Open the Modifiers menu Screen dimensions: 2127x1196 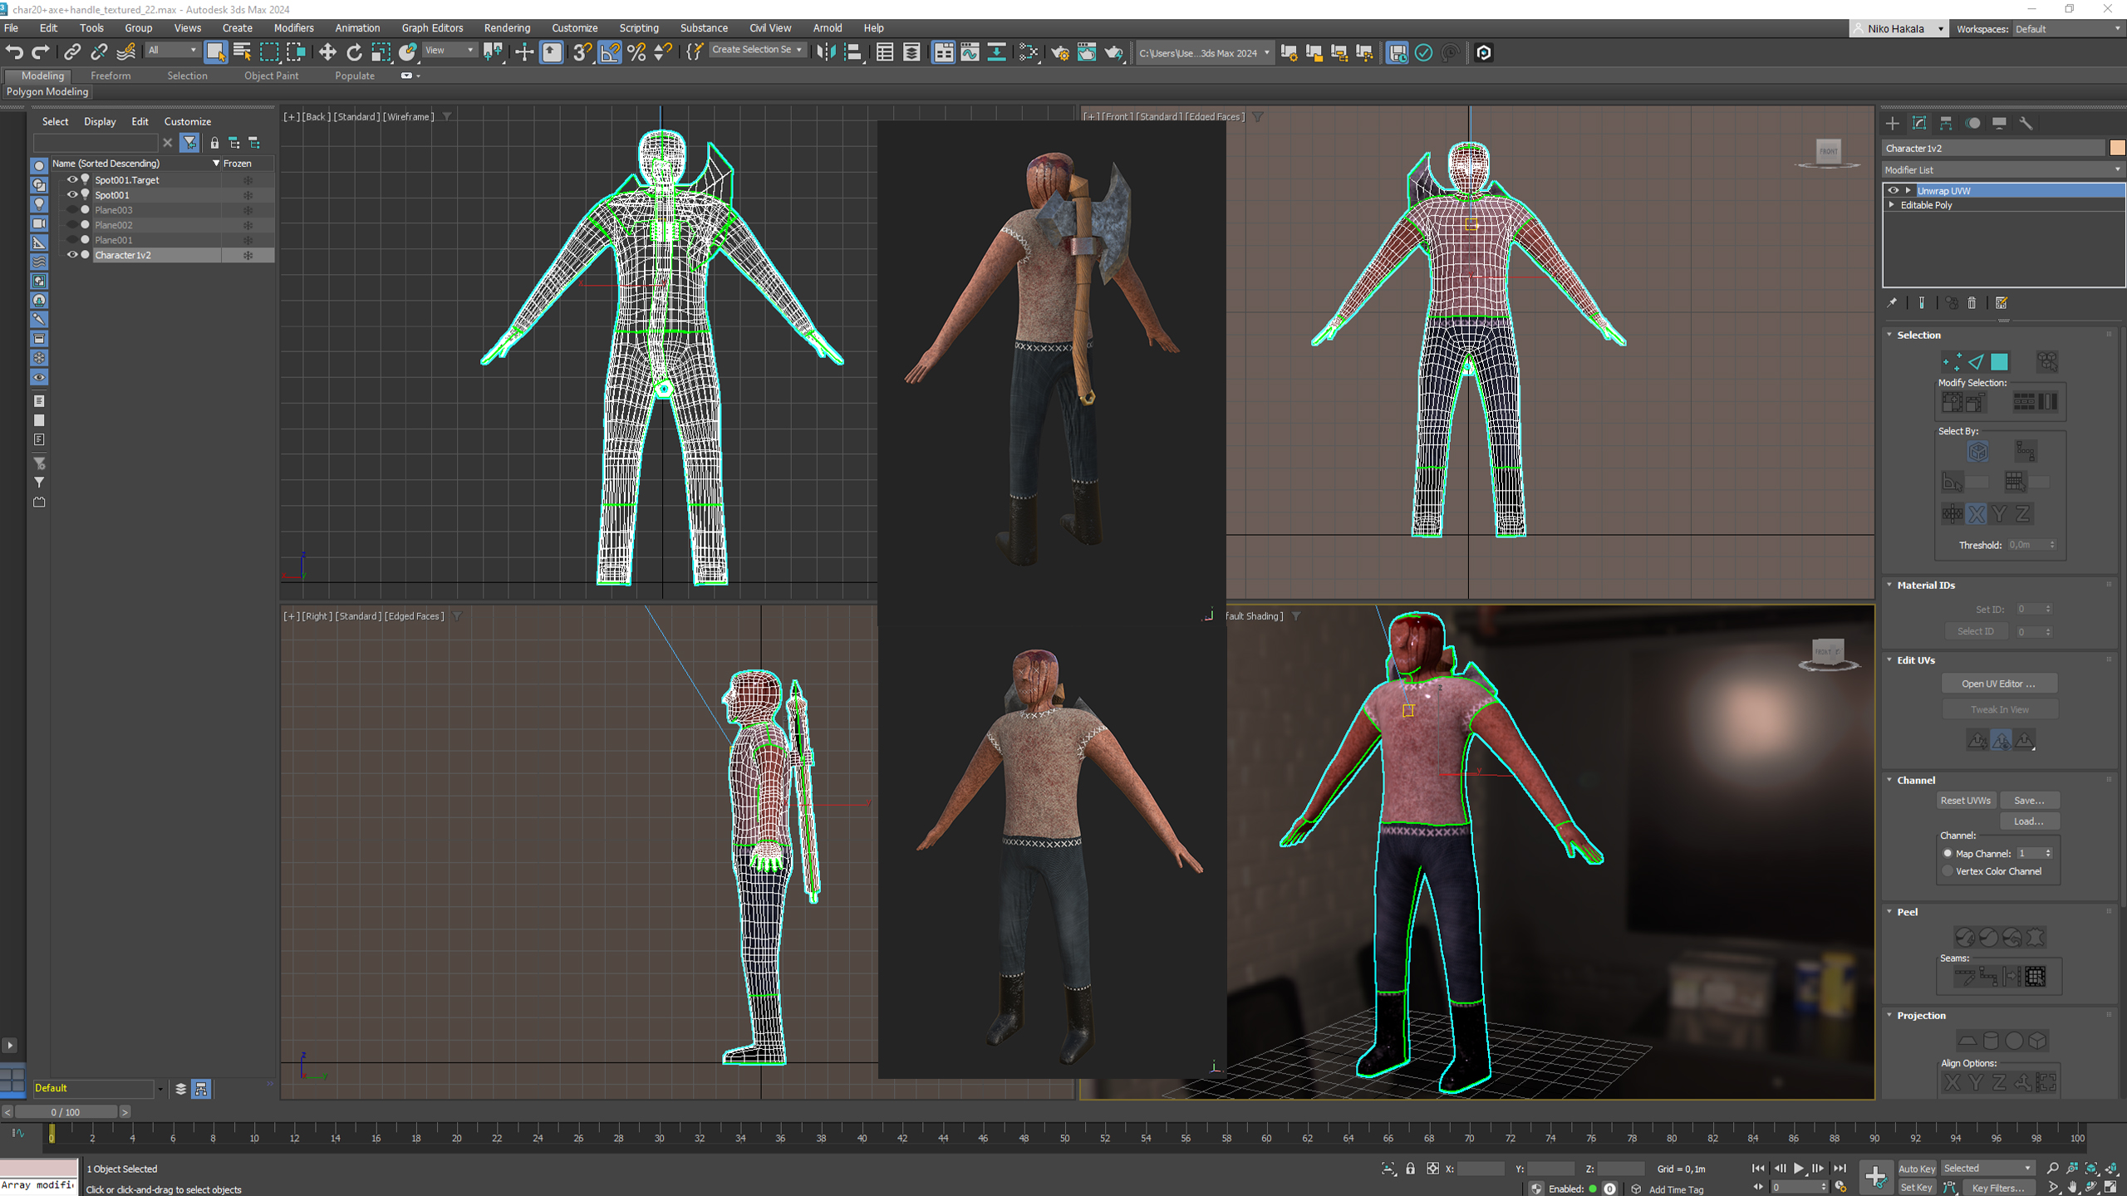pyautogui.click(x=294, y=27)
